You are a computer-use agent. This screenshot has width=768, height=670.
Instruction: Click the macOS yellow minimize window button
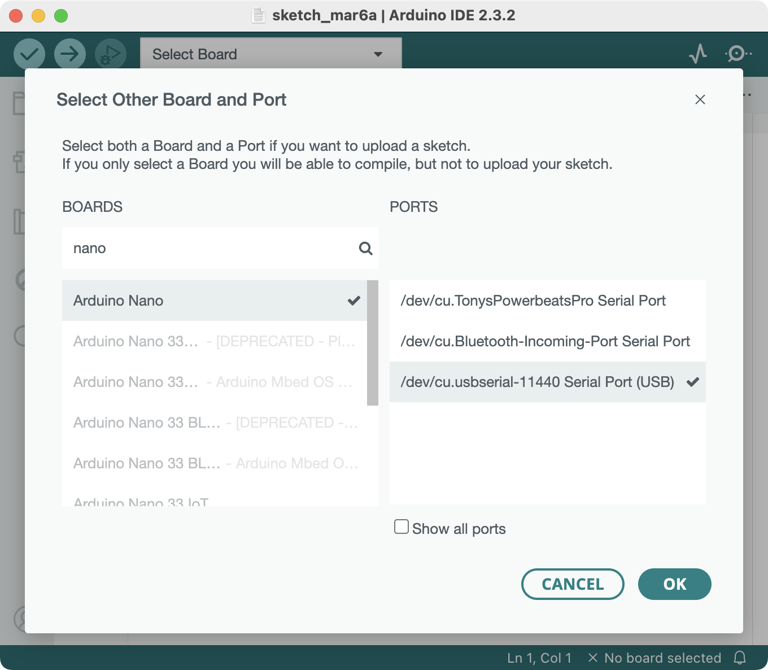(x=38, y=16)
